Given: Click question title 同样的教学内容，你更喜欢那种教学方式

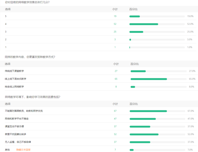Looking at the screenshot, I should pyautogui.click(x=30, y=57).
